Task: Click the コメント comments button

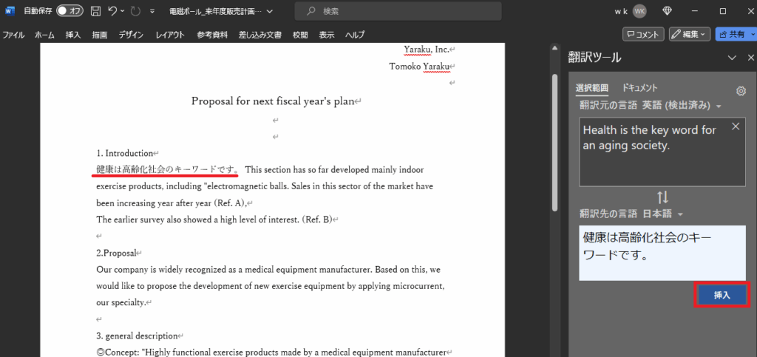Action: point(644,34)
